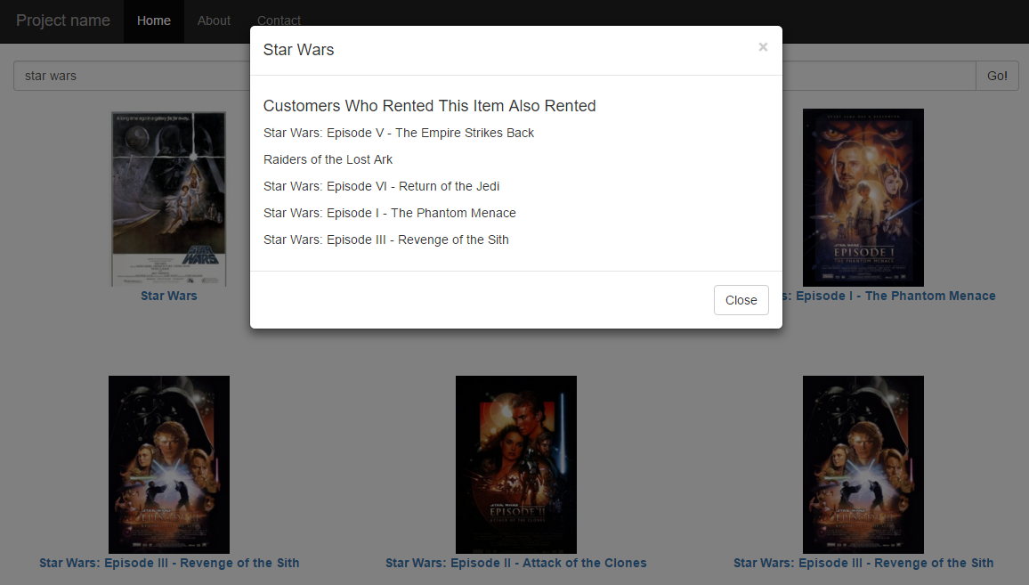Select Star Wars: Episode I - The Phantom Menace in modal
The height and width of the screenshot is (585, 1029).
pos(389,213)
